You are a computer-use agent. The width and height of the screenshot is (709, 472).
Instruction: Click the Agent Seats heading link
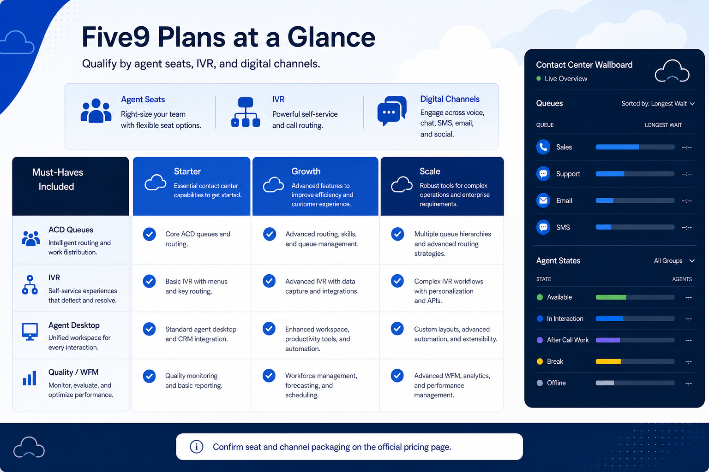[143, 100]
